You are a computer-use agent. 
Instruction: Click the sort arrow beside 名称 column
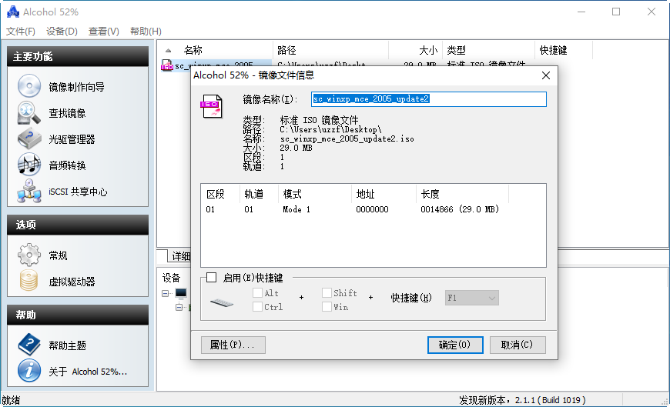169,51
